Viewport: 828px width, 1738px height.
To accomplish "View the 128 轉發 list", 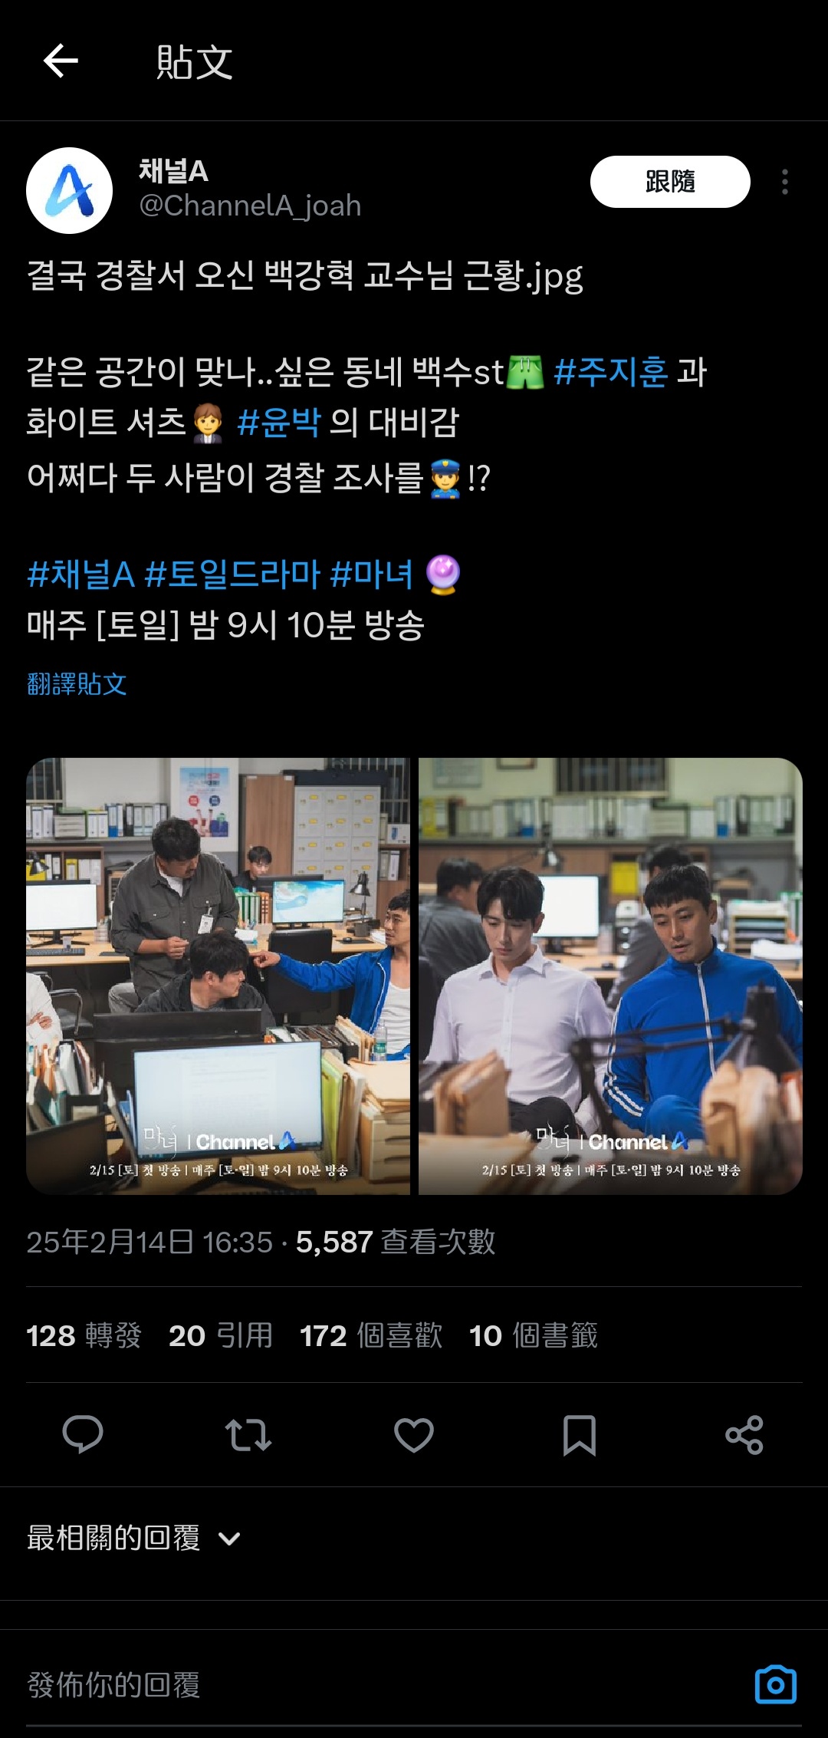I will click(84, 1335).
